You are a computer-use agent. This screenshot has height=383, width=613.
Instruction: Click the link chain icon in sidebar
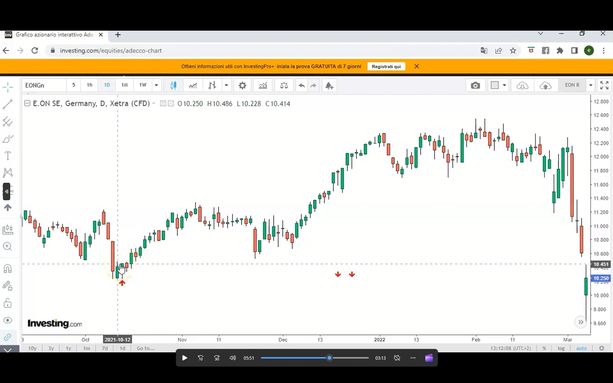point(8,337)
